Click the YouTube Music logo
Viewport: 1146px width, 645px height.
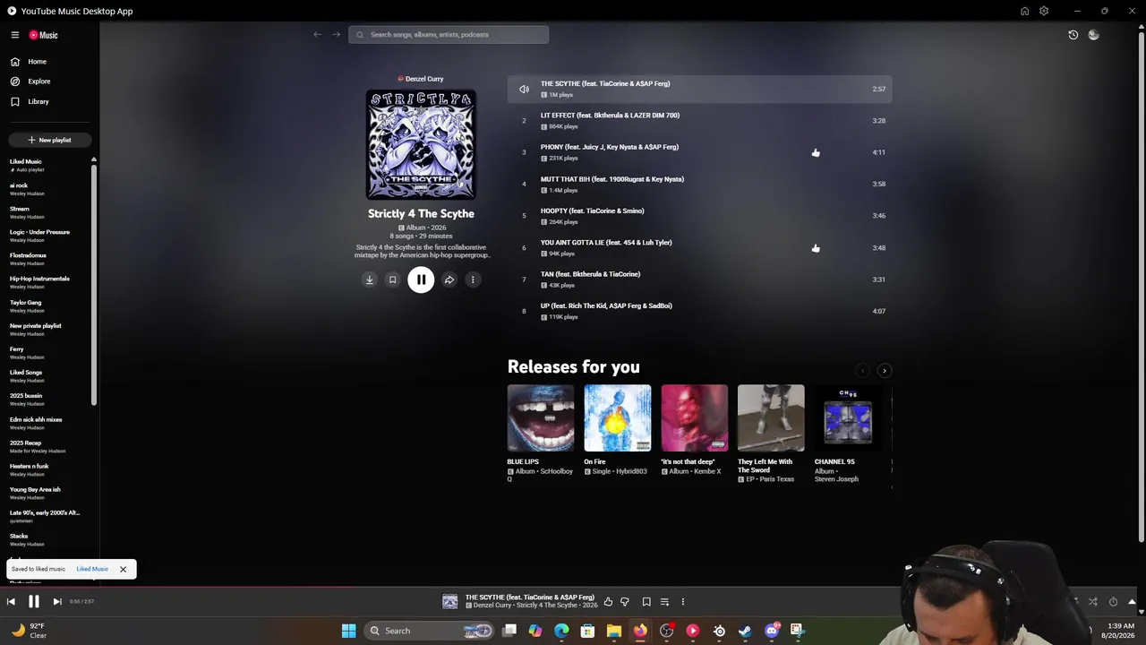coord(43,35)
